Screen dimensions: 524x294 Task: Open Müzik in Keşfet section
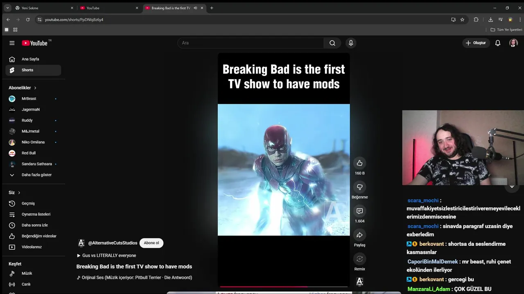pyautogui.click(x=33, y=274)
